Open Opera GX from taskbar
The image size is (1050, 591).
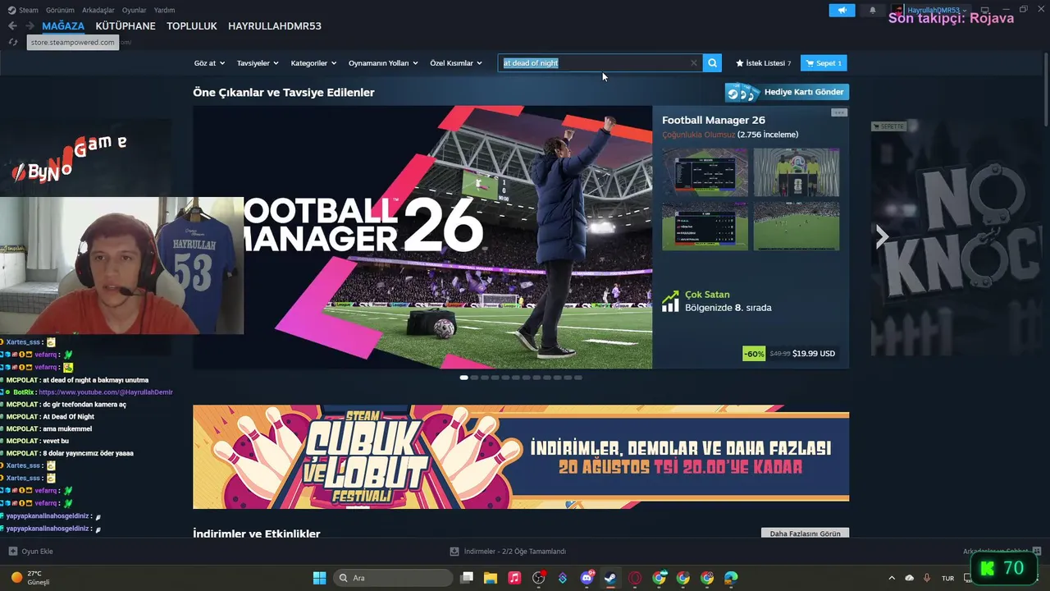[635, 578]
